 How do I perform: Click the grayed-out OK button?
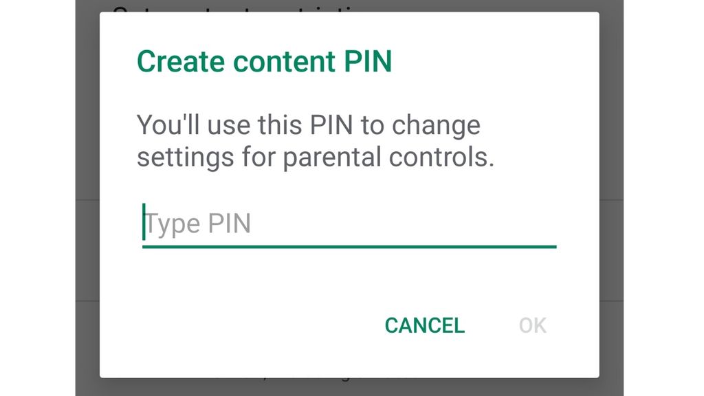531,325
